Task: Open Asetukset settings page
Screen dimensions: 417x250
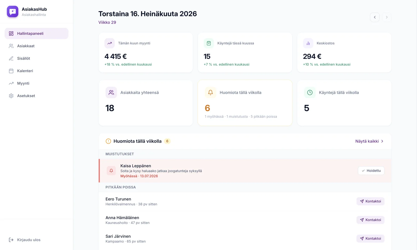Action: point(36,96)
